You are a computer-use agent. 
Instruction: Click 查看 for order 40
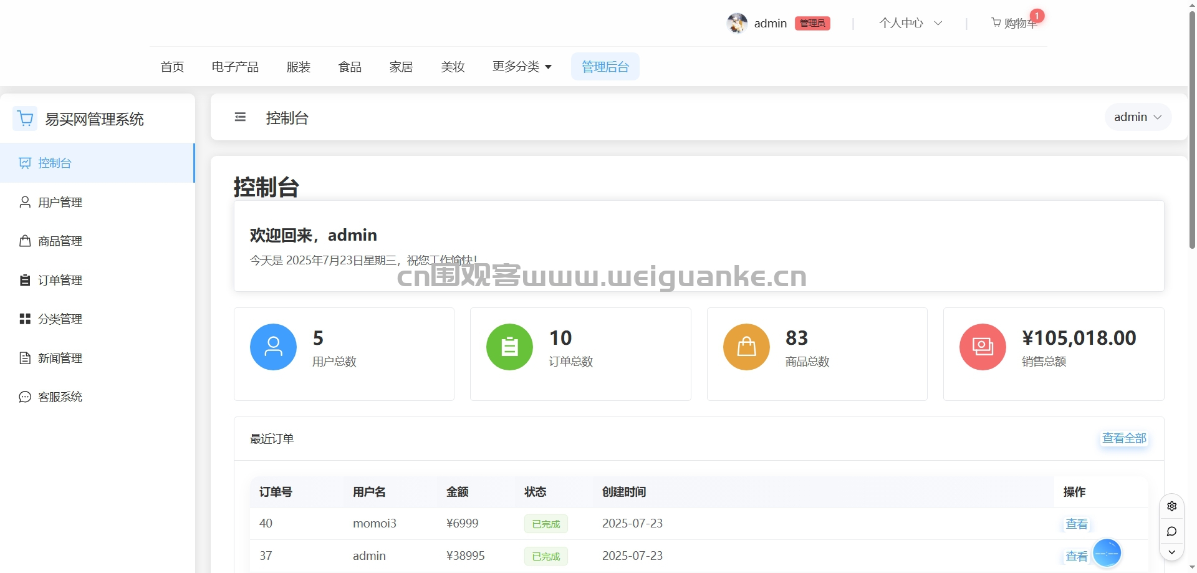tap(1077, 524)
